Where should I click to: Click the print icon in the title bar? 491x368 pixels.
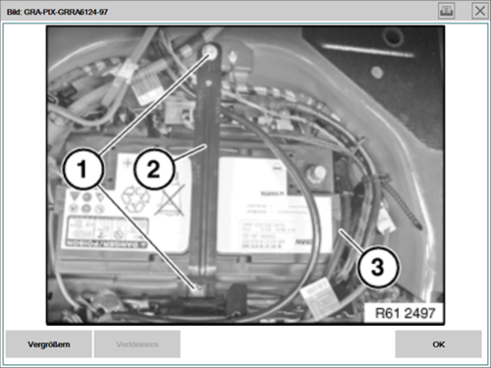pyautogui.click(x=447, y=11)
